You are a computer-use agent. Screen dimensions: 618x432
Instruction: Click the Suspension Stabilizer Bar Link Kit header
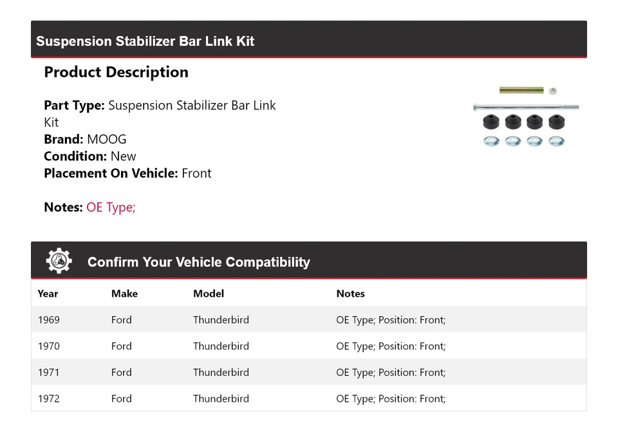(x=145, y=41)
